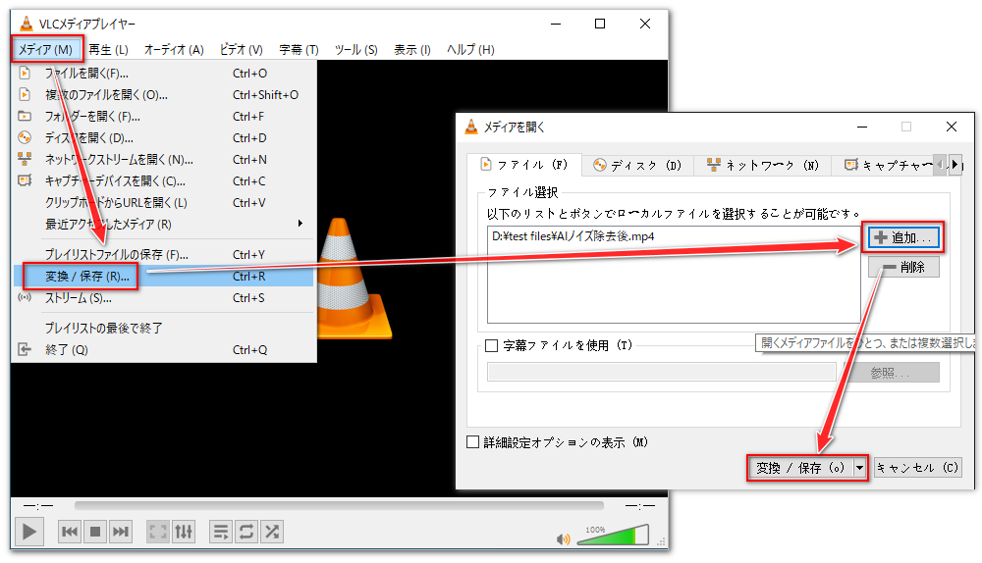Click the 追加... add file button

pyautogui.click(x=903, y=237)
